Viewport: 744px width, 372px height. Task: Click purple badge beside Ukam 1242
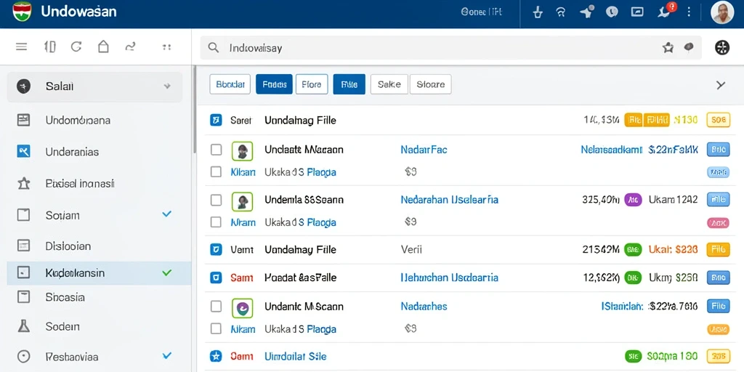(x=633, y=201)
